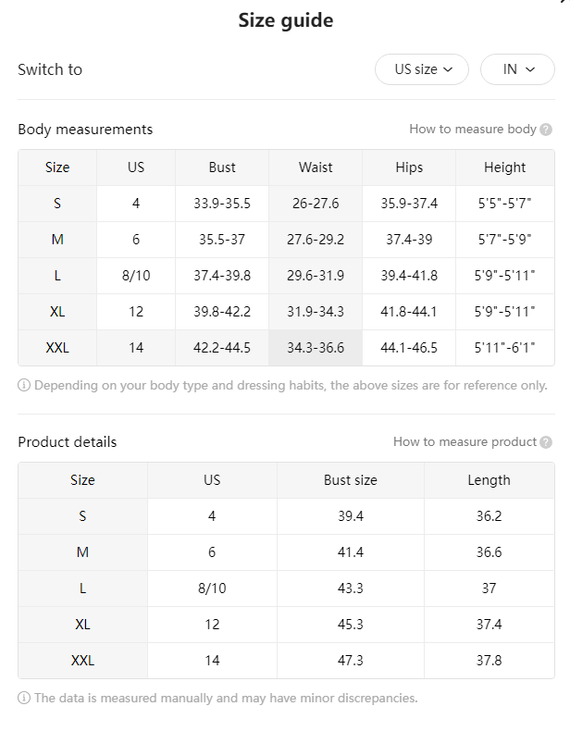This screenshot has width=570, height=731.
Task: Click the size S row in body measurements
Action: point(286,204)
